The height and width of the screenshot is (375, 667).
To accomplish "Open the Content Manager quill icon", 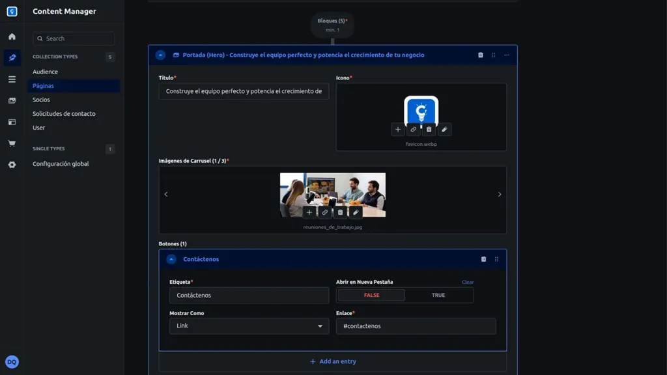I will click(x=12, y=58).
